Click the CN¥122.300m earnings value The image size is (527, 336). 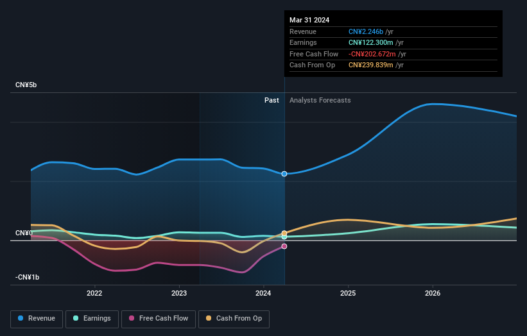(371, 42)
